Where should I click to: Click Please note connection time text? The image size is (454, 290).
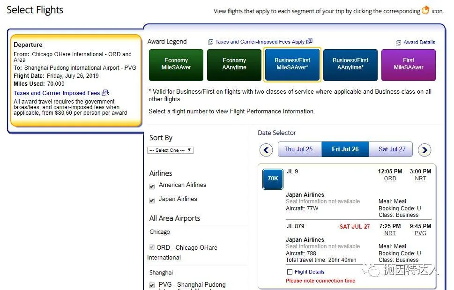pyautogui.click(x=320, y=281)
